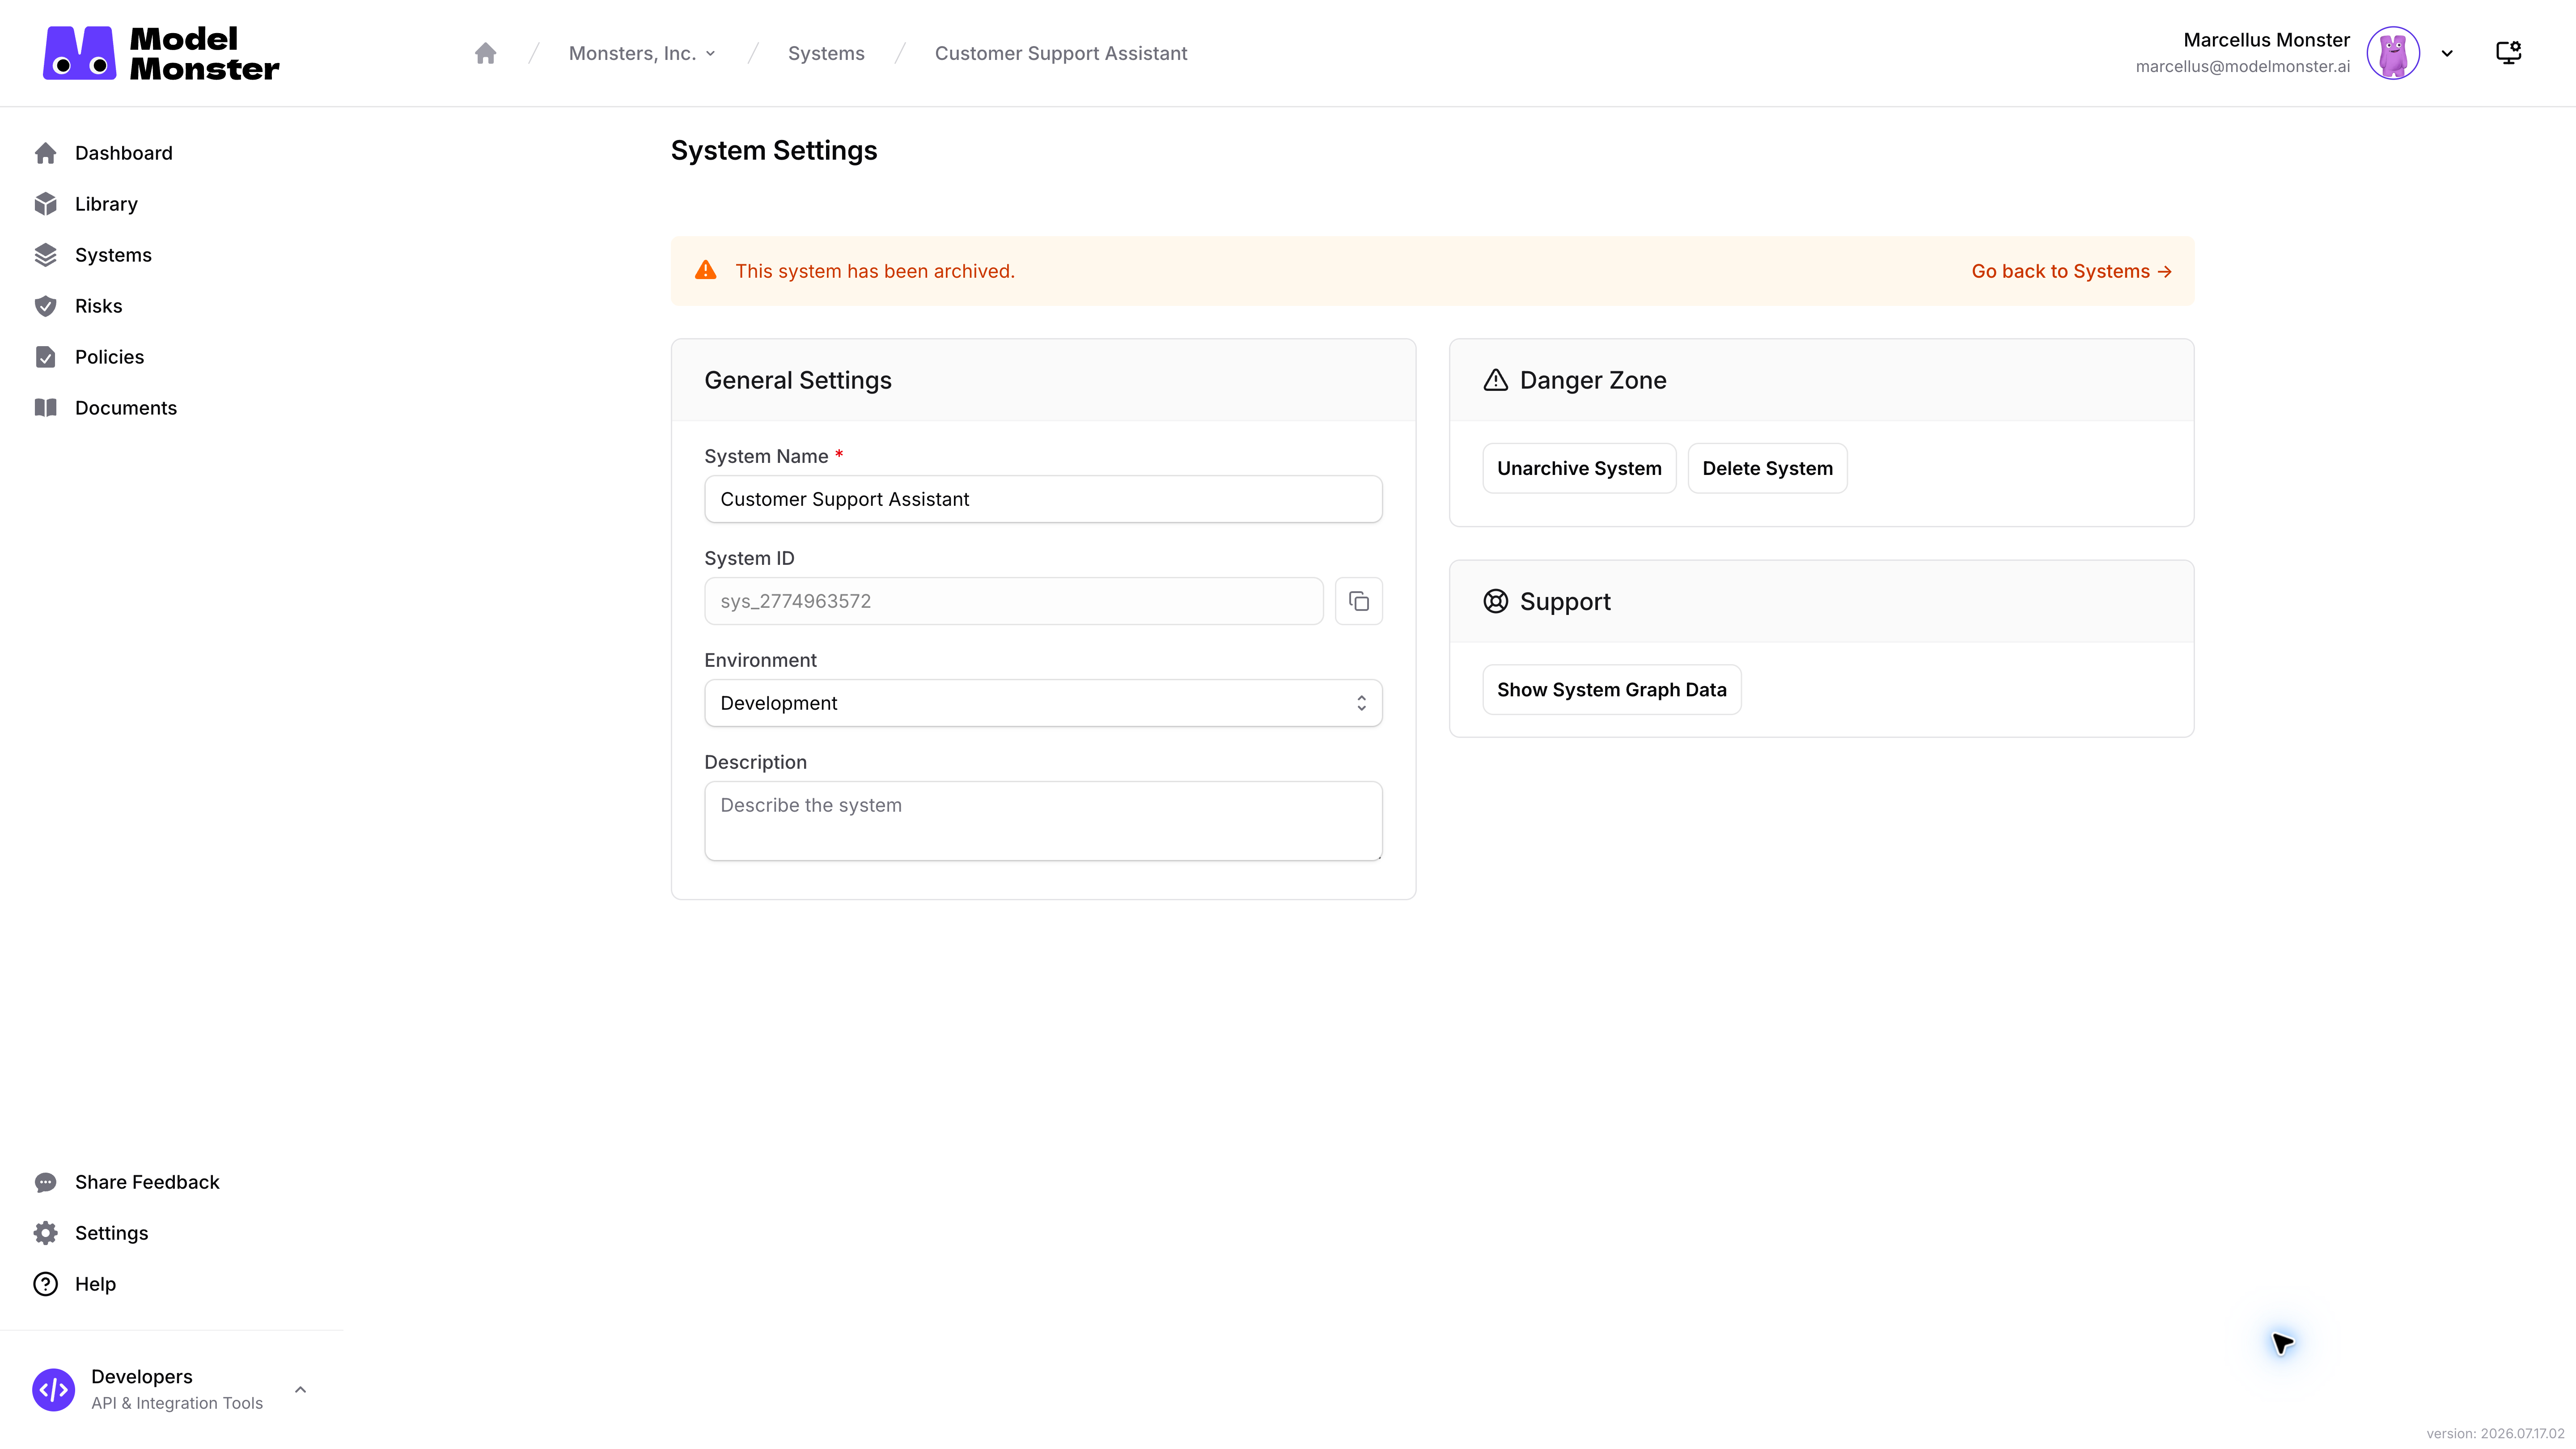Viewport: 2576px width, 1449px height.
Task: Follow the Go back to Systems link
Action: pos(2071,271)
